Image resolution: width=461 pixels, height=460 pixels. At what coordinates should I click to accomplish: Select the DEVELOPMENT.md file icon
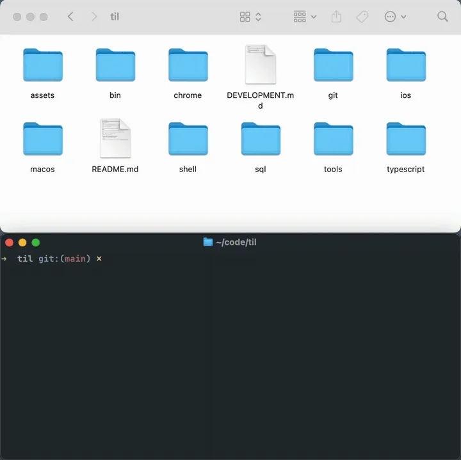click(x=261, y=65)
